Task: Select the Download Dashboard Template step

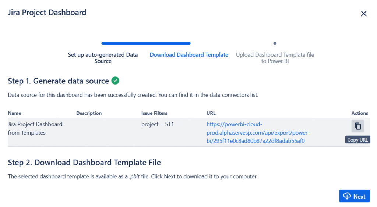Action: pos(189,55)
